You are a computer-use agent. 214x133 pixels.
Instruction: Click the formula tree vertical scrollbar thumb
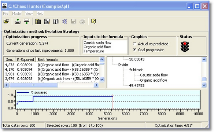tap(204, 79)
